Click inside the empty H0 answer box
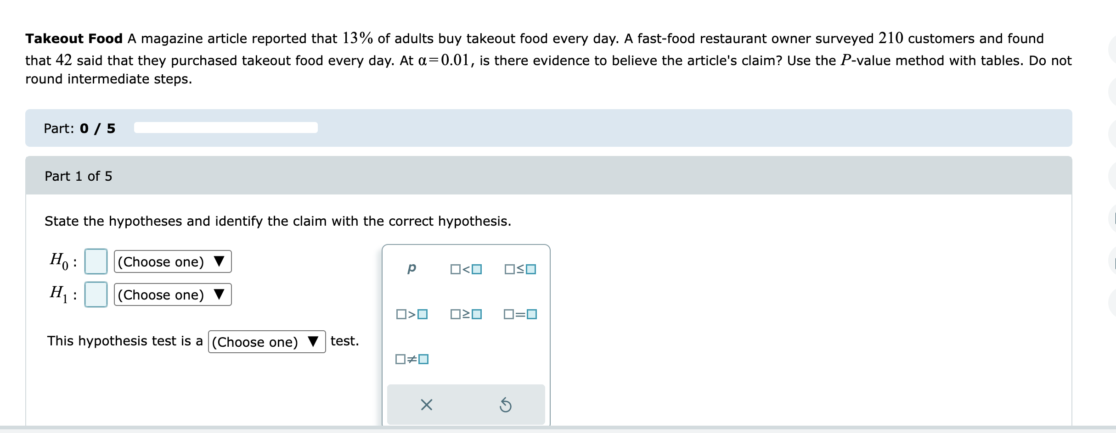Image resolution: width=1116 pixels, height=433 pixels. (x=96, y=261)
